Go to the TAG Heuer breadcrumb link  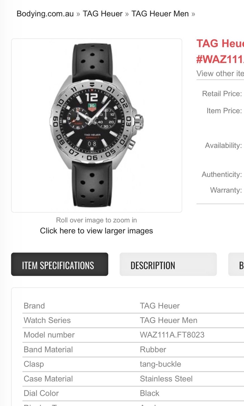[103, 14]
